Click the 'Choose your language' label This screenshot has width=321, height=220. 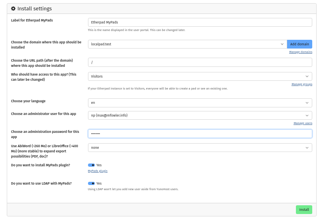pyautogui.click(x=28, y=101)
